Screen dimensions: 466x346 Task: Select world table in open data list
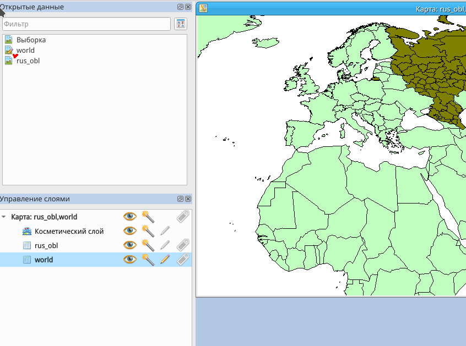(25, 51)
